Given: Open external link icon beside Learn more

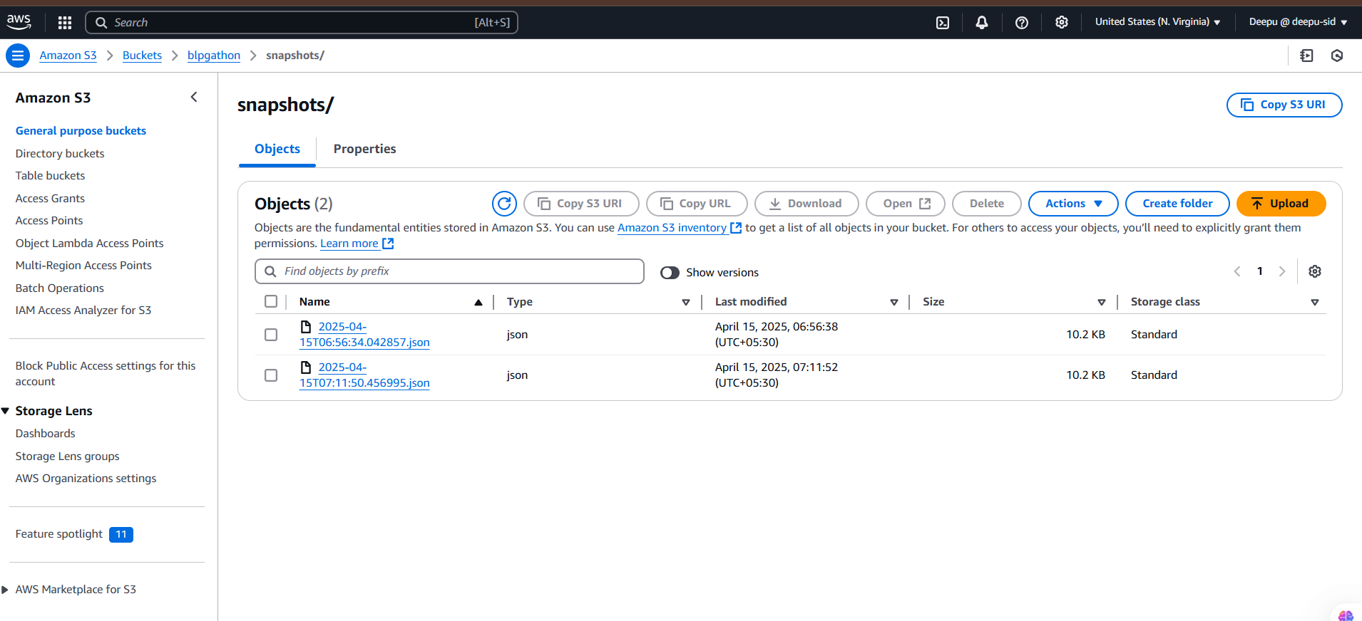Looking at the screenshot, I should (x=388, y=244).
